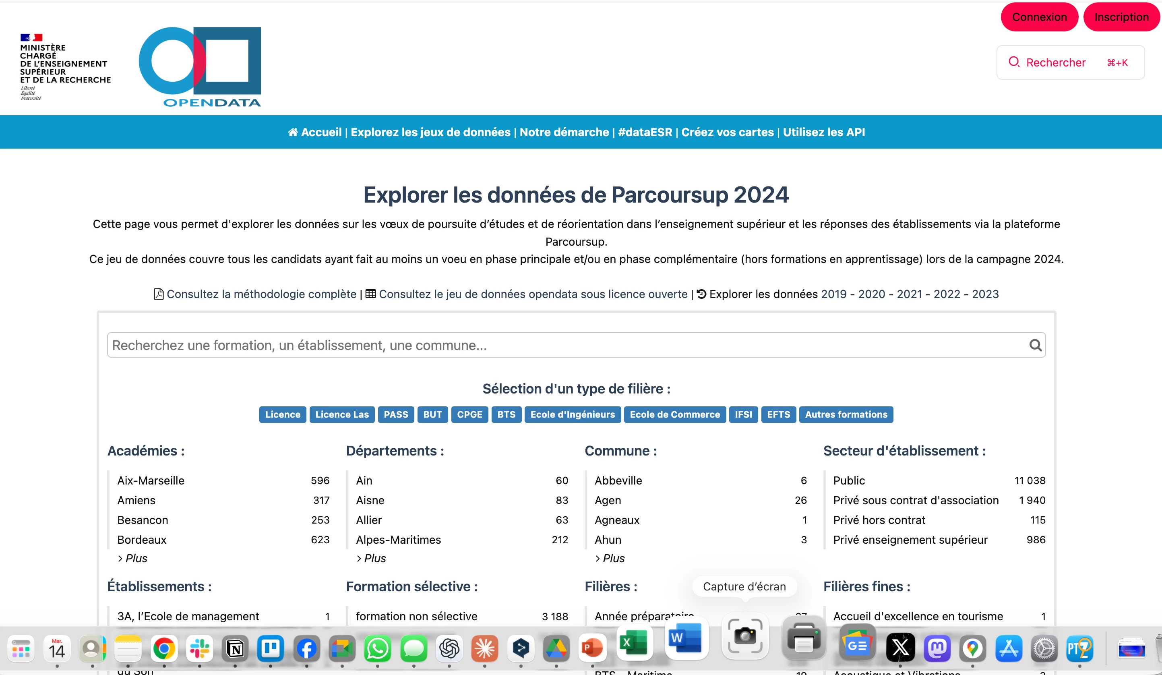Image resolution: width=1162 pixels, height=675 pixels.
Task: Launch Notion from the dock
Action: tap(235, 649)
